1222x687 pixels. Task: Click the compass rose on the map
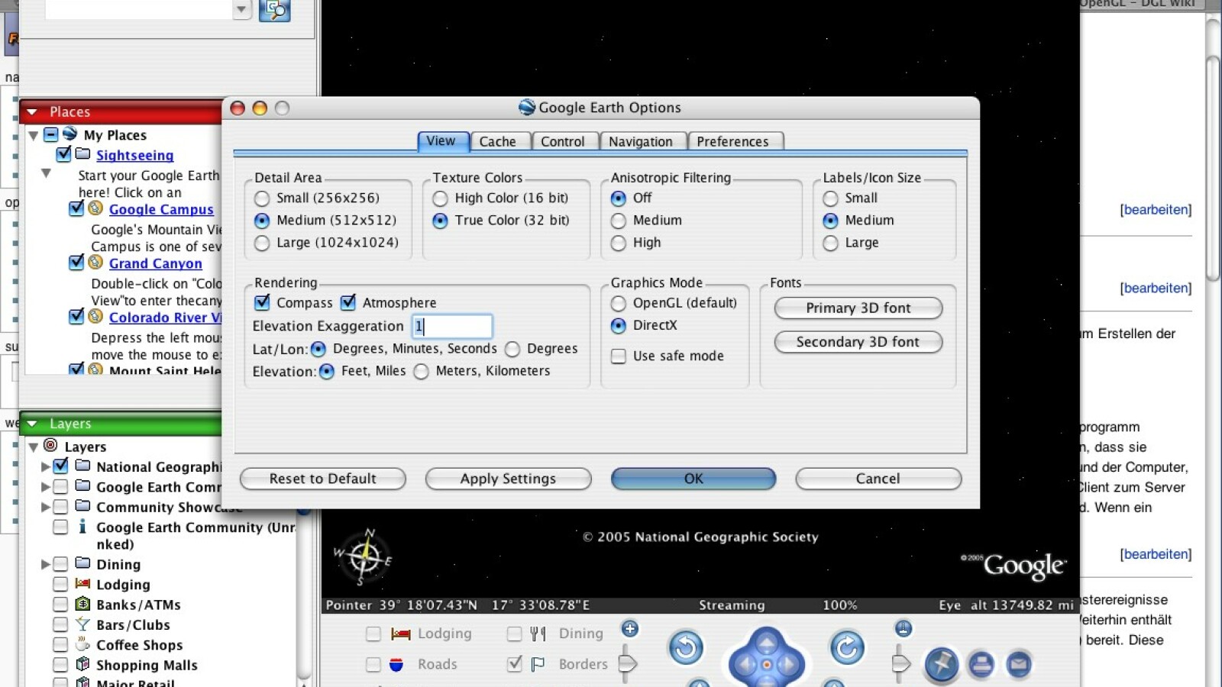[x=365, y=557]
